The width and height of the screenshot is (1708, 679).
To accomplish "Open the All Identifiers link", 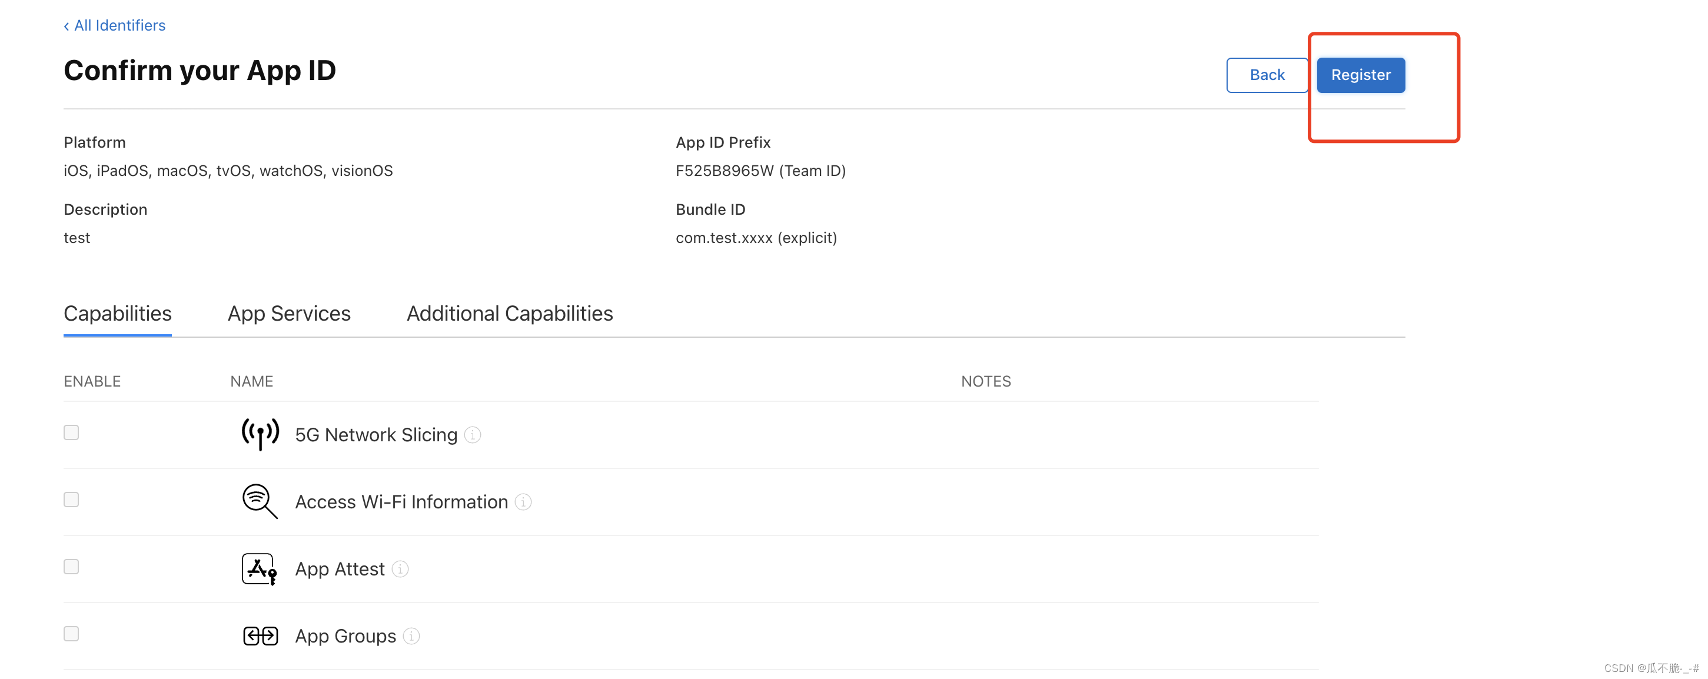I will coord(120,25).
